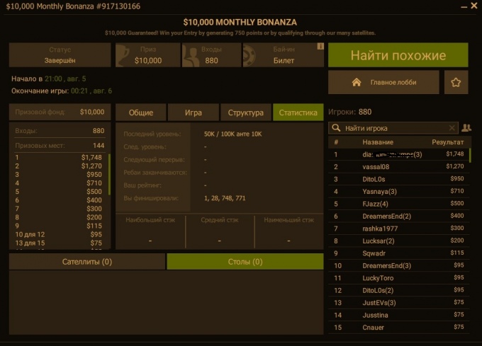Clear the player search with X icon
This screenshot has height=346, width=482.
[x=452, y=128]
